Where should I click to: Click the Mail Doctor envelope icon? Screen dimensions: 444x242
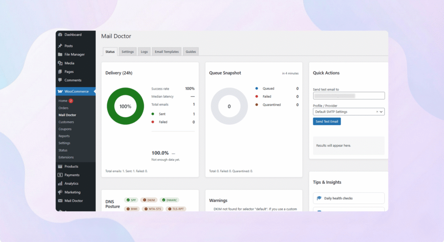click(60, 201)
